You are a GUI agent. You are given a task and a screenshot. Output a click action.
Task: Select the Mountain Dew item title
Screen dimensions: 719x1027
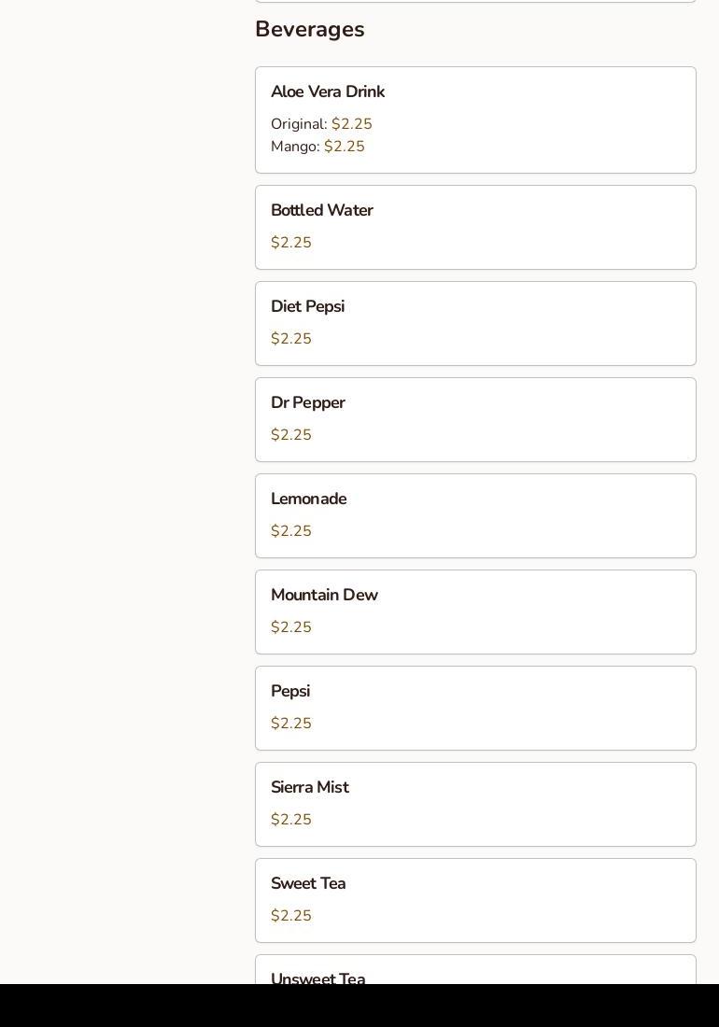coord(324,596)
